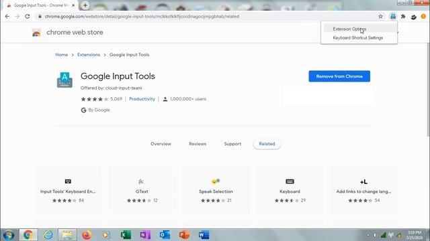Screen dimensions: 430x241
Task: Open Add links to change lang... card title
Action: tap(363, 191)
